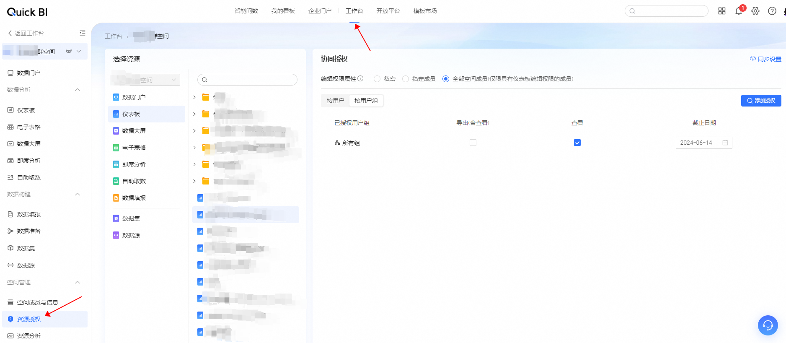Select the 指定成员 radio option
Screen dimensions: 786x343
[x=406, y=79]
